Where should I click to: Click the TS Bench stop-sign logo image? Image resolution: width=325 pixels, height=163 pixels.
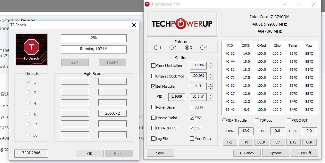point(31,50)
